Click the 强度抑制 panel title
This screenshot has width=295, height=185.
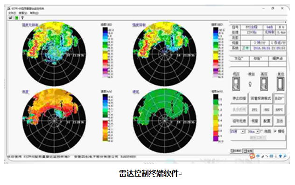point(139,25)
